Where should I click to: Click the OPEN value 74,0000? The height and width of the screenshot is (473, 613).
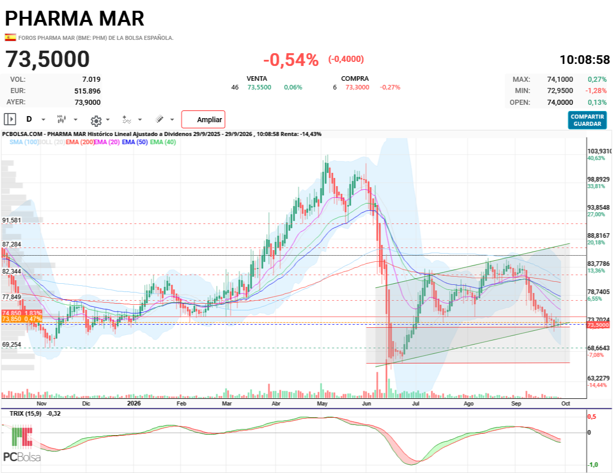(560, 102)
